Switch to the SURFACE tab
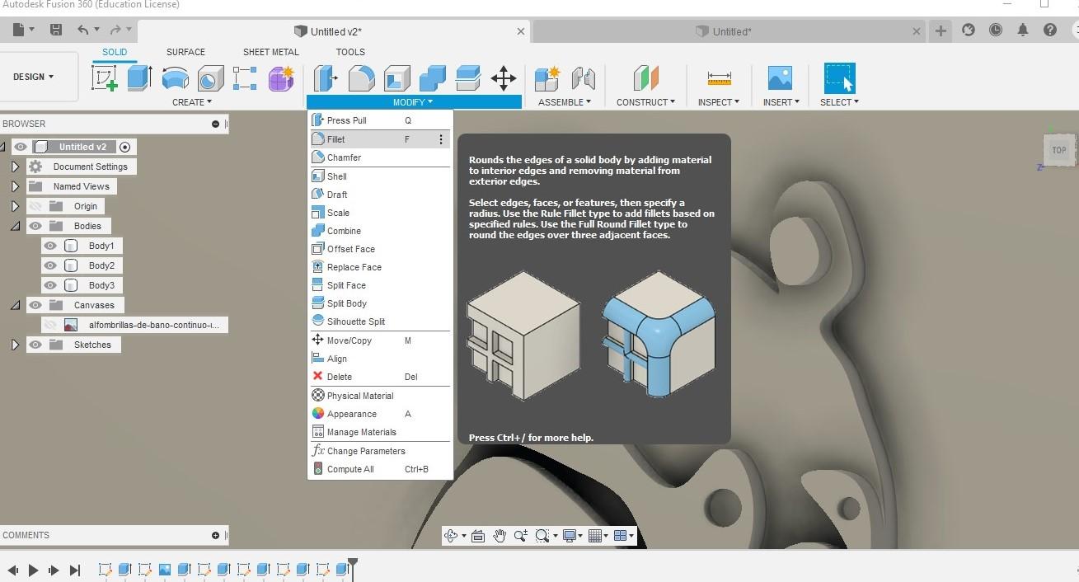The width and height of the screenshot is (1079, 582). [185, 52]
